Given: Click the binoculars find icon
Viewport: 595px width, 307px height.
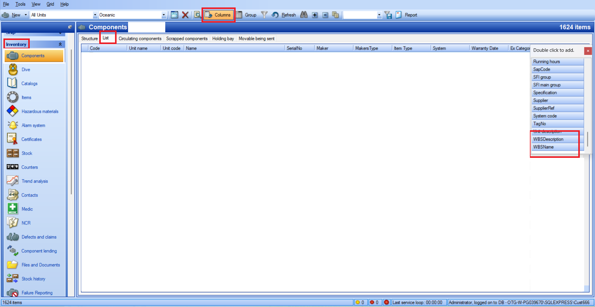Looking at the screenshot, I should 304,15.
